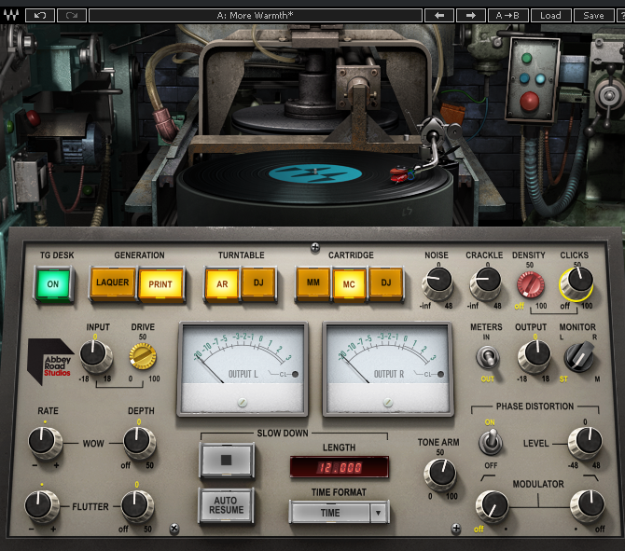Click the large red button on control box

529,101
